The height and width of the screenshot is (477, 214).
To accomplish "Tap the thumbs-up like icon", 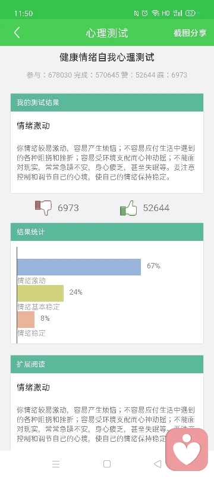I will coord(128,208).
